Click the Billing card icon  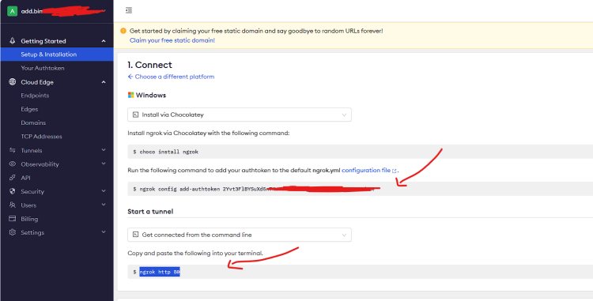[13, 219]
